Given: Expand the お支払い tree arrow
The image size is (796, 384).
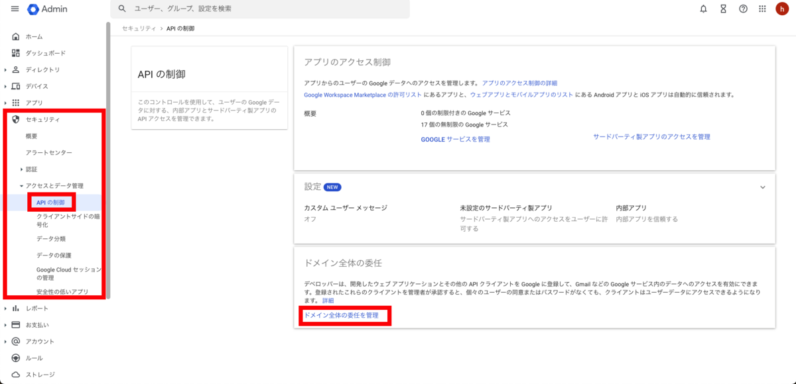Looking at the screenshot, I should pyautogui.click(x=5, y=325).
